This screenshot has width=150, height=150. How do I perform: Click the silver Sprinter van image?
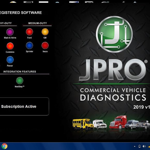[x=132, y=124]
